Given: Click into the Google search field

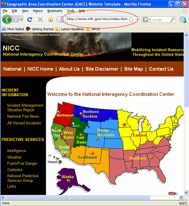Looking at the screenshot, I should (160, 20).
